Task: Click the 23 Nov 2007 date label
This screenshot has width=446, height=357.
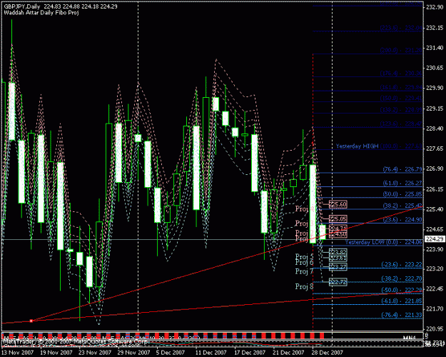Action: point(95,353)
